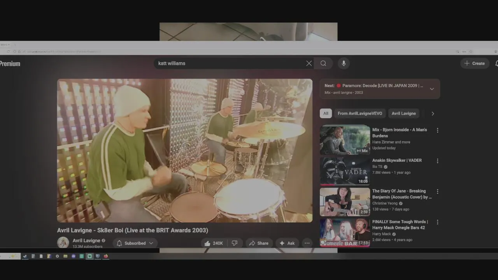Open the Bjorn Ironside mix thumbnail
This screenshot has width=498, height=280.
(x=345, y=140)
